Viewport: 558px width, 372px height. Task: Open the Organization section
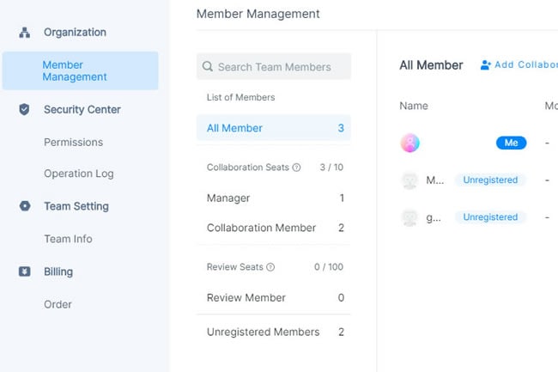coord(75,33)
